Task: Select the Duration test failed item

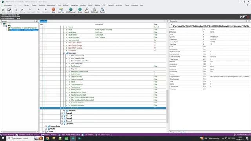Action: pos(78,105)
